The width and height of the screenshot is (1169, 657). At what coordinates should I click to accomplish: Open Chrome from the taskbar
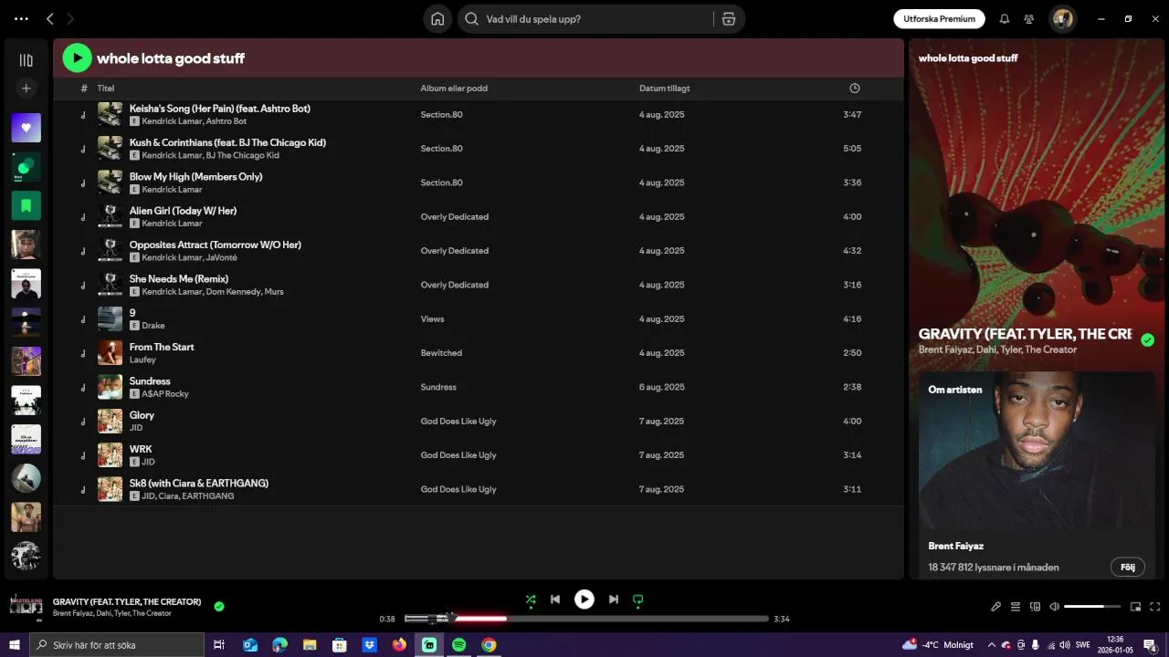tap(489, 645)
